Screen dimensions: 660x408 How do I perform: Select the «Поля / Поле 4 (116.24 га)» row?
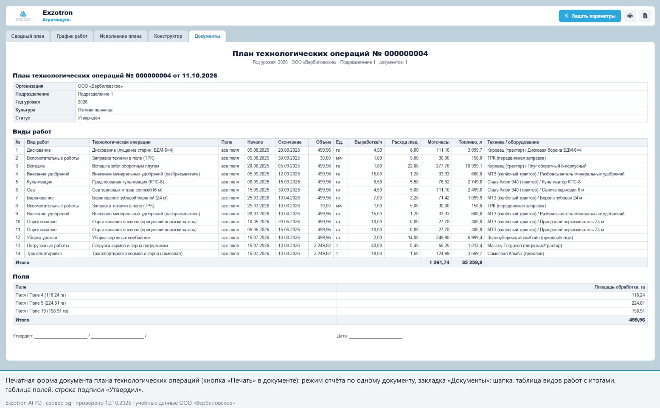[x=330, y=295]
